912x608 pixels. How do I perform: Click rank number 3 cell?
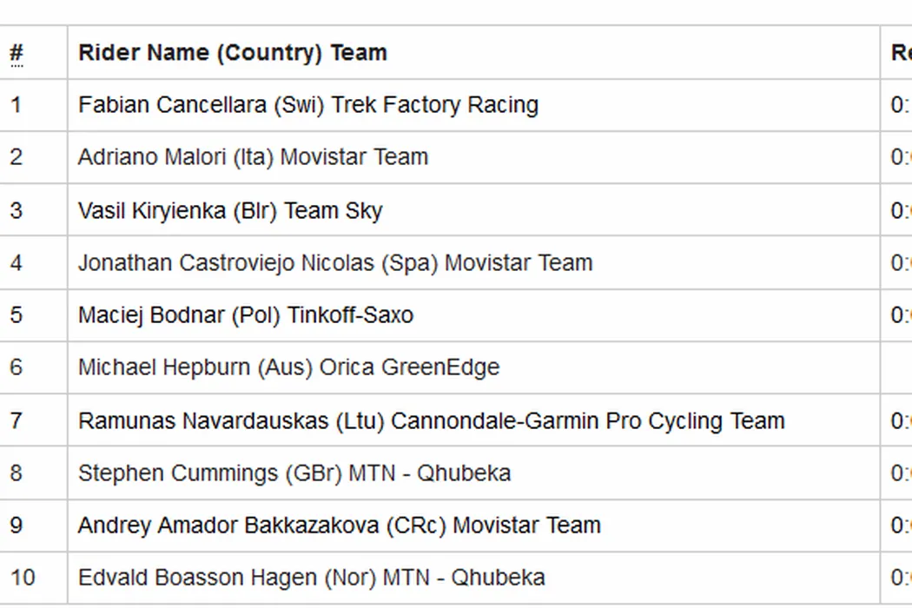tap(16, 210)
